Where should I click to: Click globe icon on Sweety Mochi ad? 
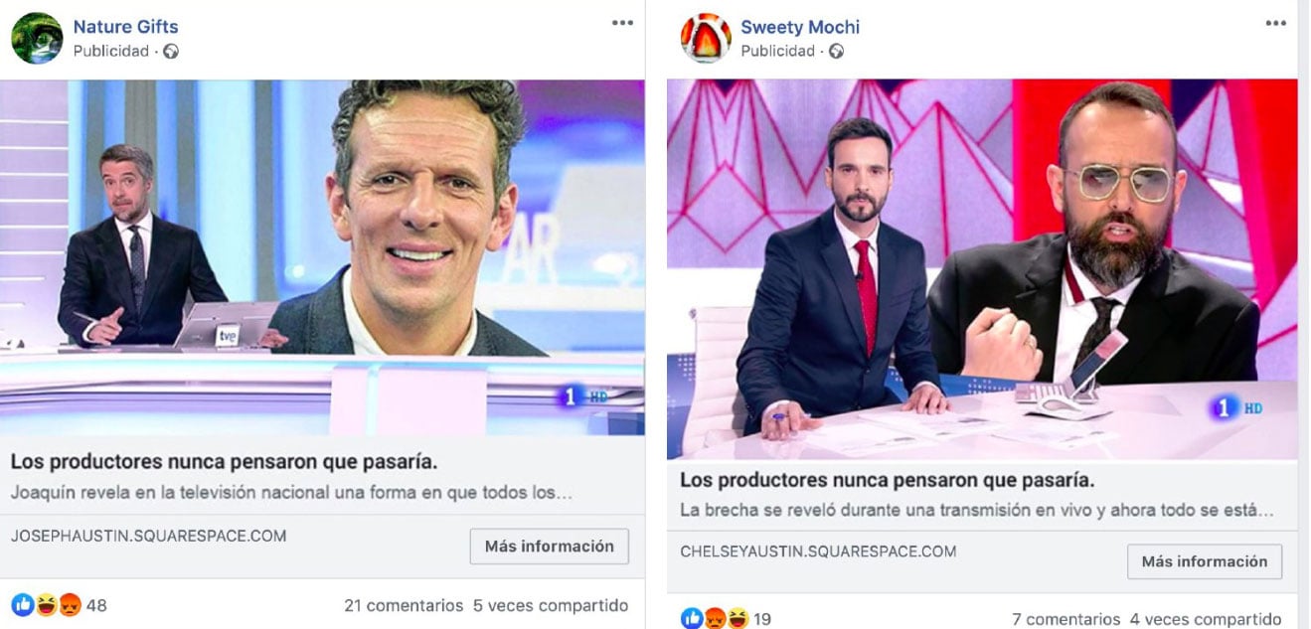836,52
